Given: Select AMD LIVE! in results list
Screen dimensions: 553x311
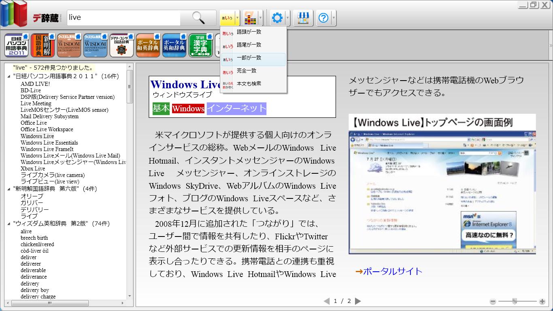Looking at the screenshot, I should click(35, 84).
